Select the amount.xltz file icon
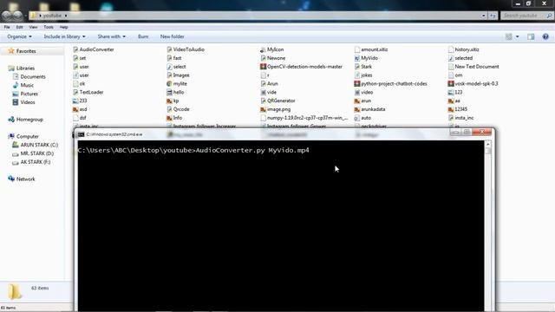The height and width of the screenshot is (312, 555). (x=357, y=49)
